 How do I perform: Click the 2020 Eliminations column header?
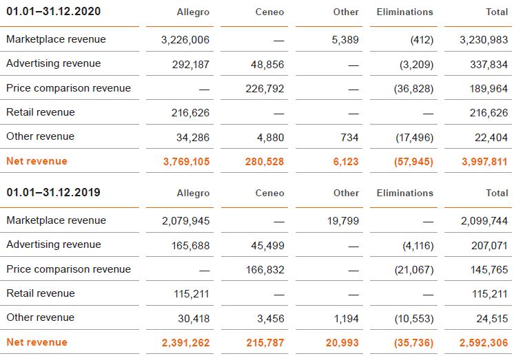405,12
